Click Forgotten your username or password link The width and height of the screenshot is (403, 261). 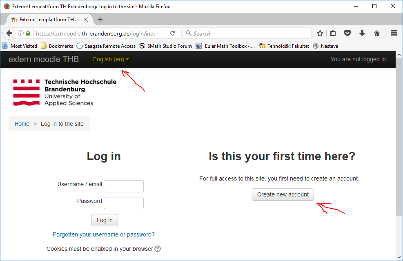104,234
